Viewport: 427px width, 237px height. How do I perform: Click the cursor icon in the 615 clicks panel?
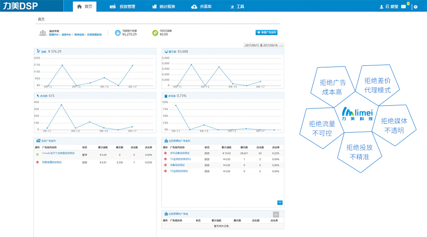(38, 96)
